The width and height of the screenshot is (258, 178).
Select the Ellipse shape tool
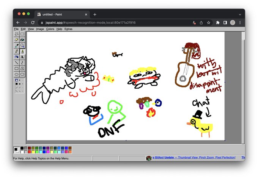[x=16, y=74]
